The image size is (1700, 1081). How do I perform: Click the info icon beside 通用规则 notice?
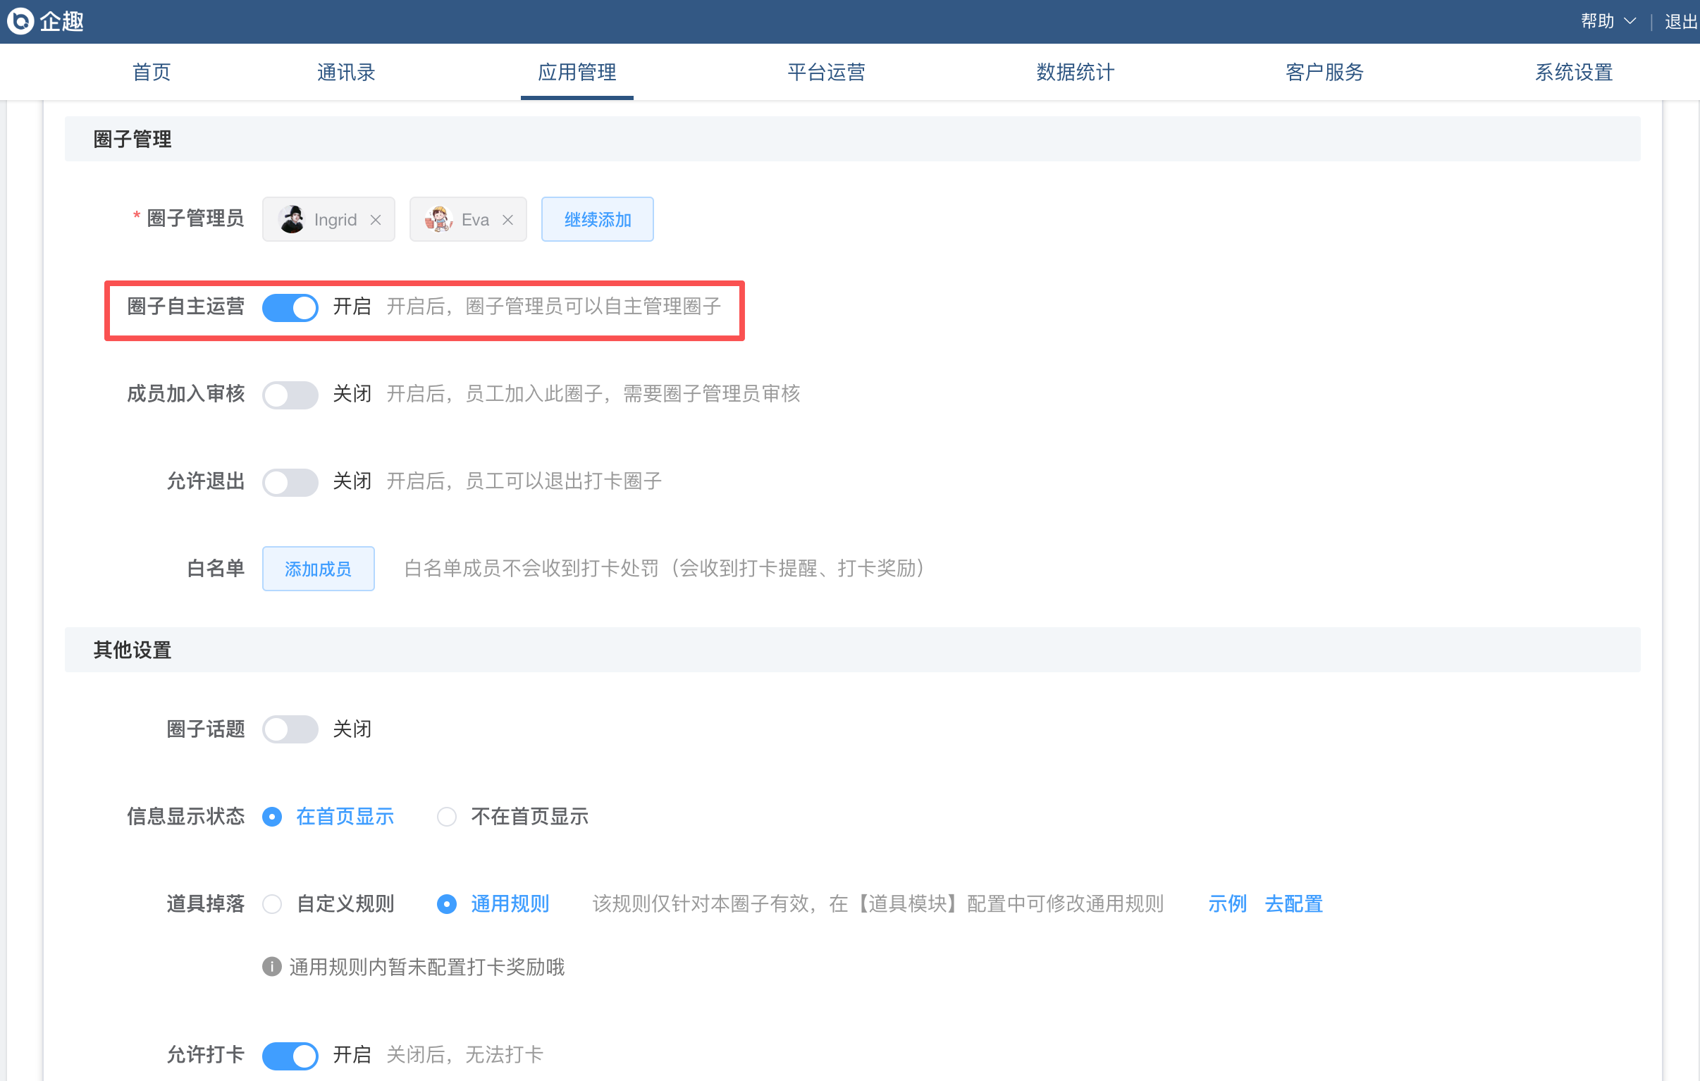pyautogui.click(x=272, y=967)
